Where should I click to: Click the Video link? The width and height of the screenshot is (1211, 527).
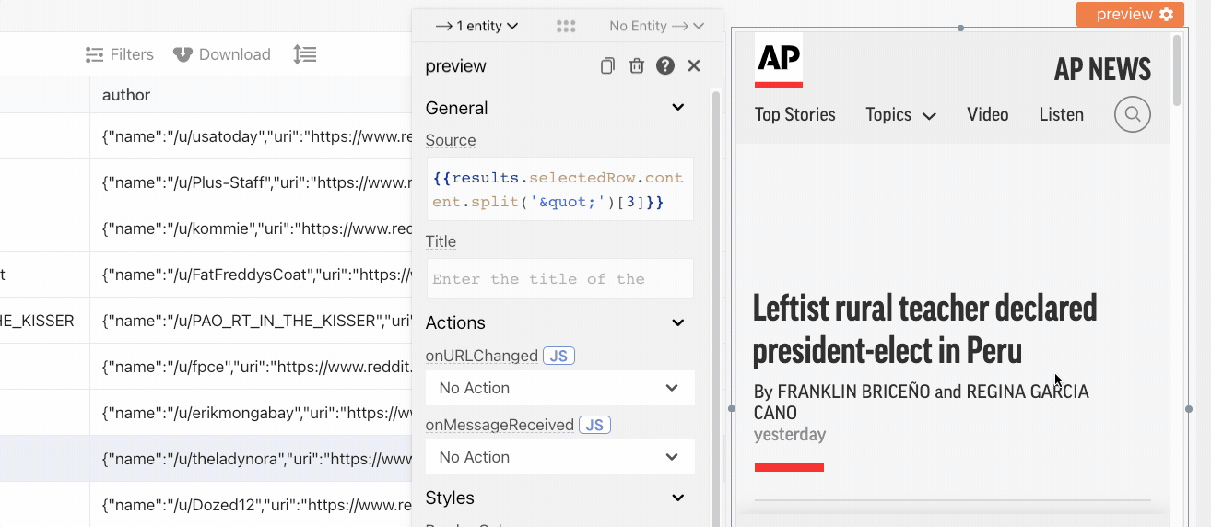[x=987, y=115]
